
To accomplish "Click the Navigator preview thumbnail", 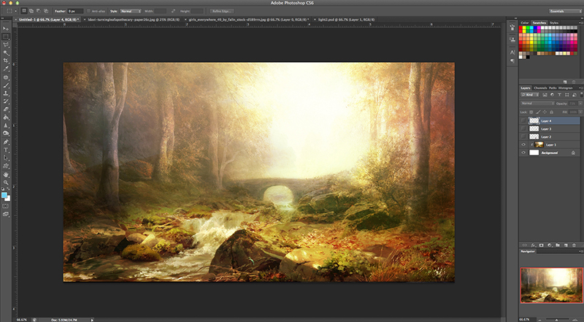I will pos(550,284).
